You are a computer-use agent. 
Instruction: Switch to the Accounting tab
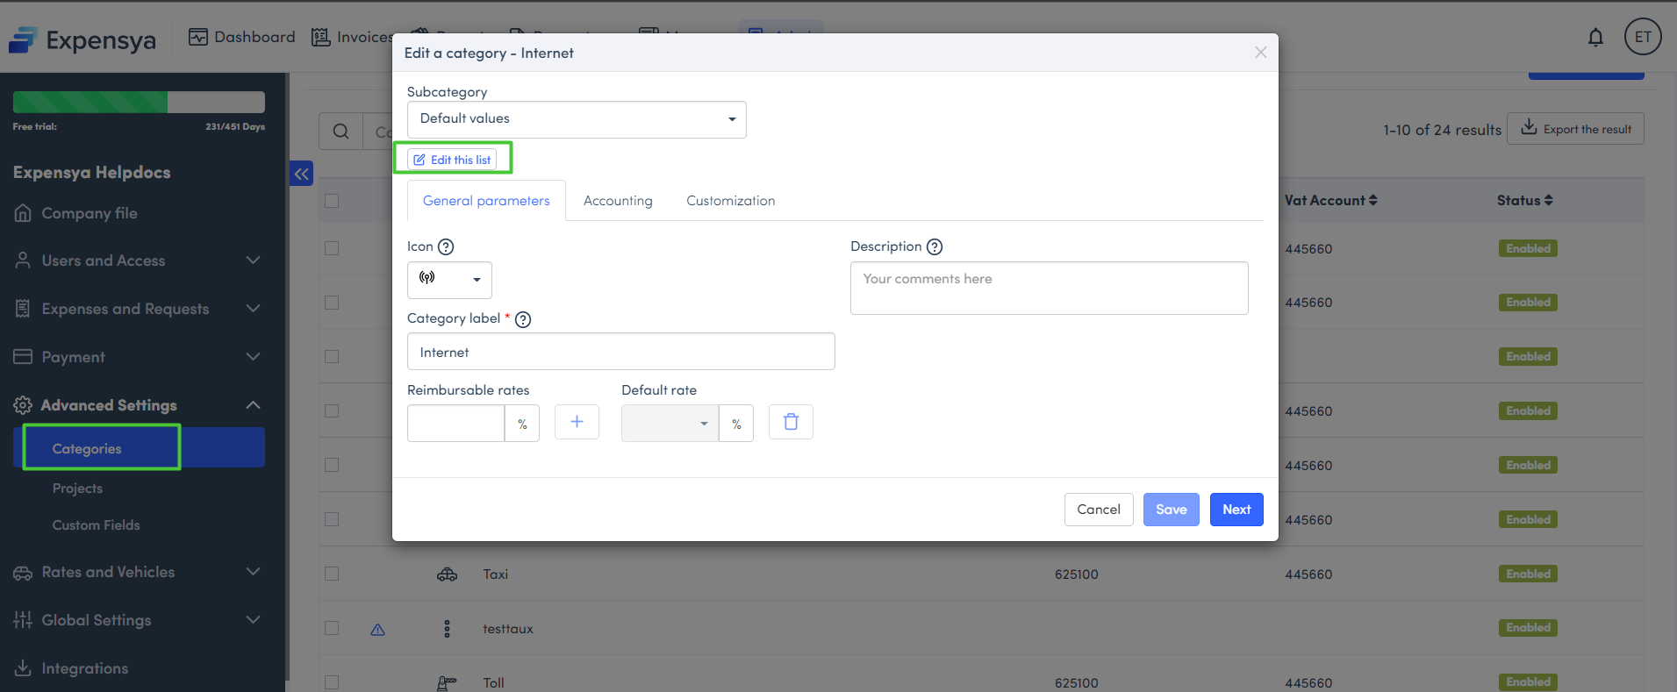[618, 201]
